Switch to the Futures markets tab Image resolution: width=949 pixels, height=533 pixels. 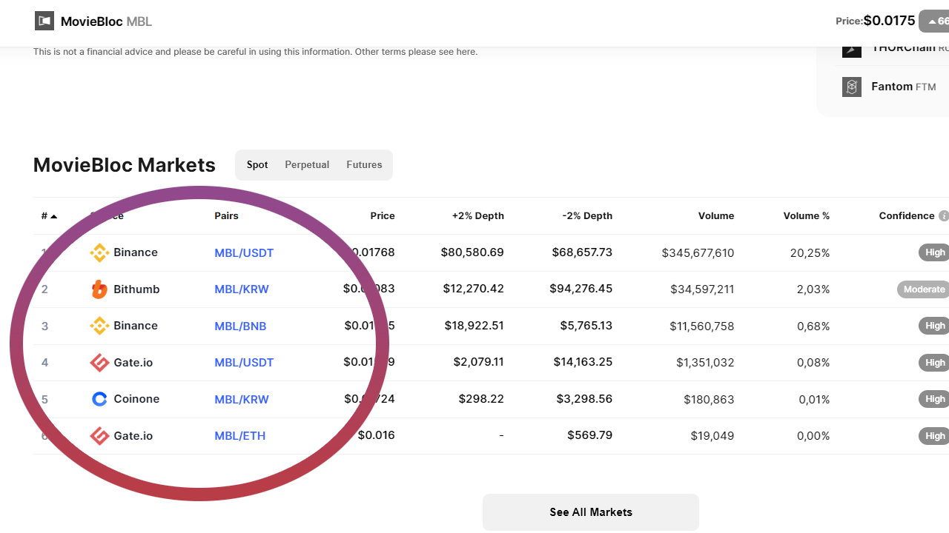coord(364,165)
